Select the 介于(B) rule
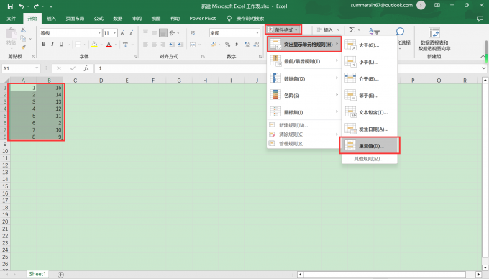Viewport: 489px width, 279px height. pos(369,79)
